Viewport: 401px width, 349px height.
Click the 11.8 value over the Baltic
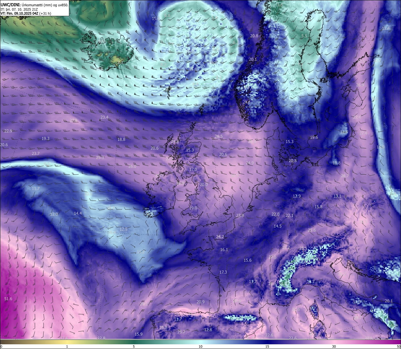click(x=336, y=163)
